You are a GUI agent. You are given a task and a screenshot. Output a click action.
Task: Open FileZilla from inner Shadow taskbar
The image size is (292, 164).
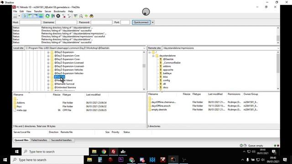point(113,152)
